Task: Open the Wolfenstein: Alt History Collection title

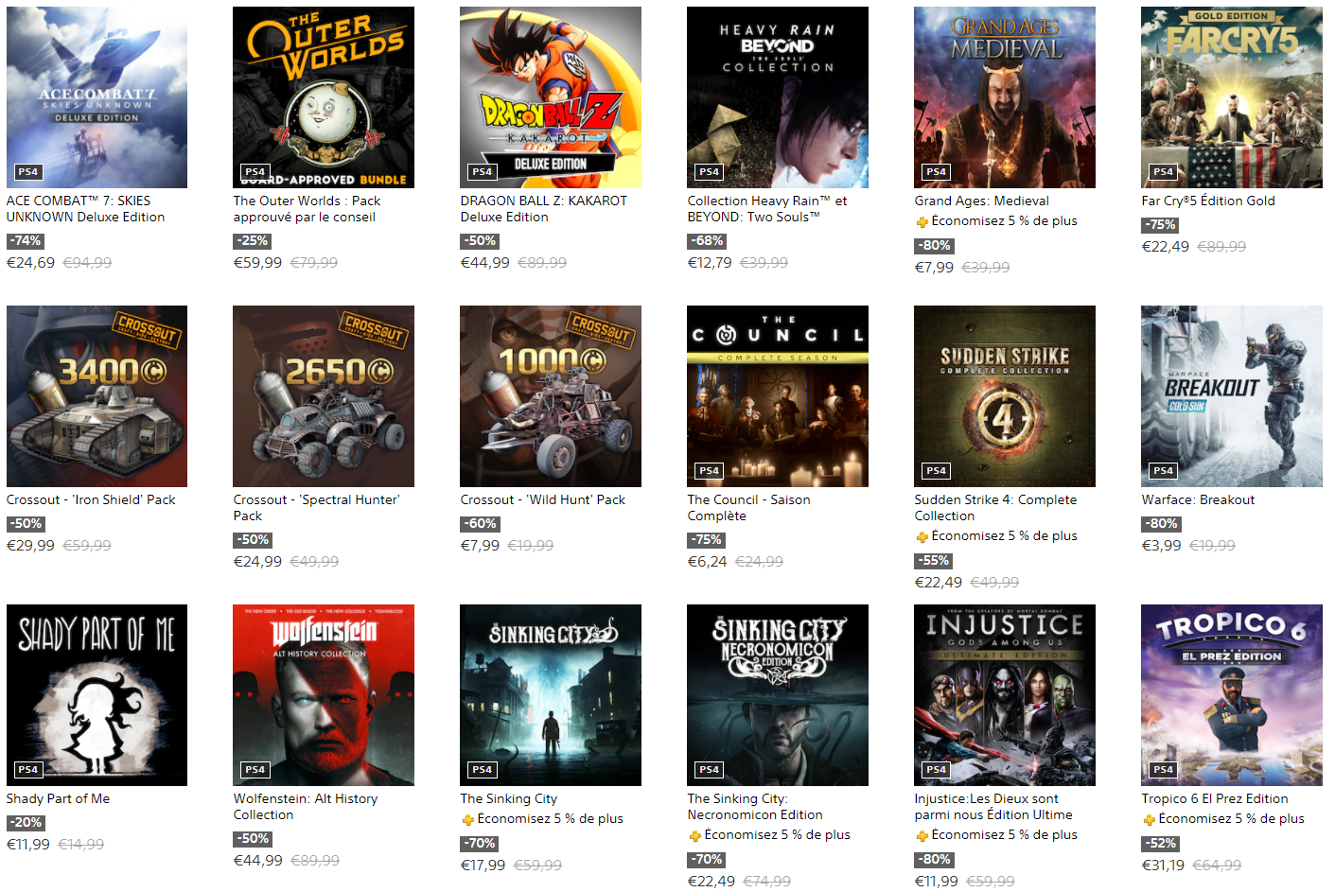Action: point(306,807)
